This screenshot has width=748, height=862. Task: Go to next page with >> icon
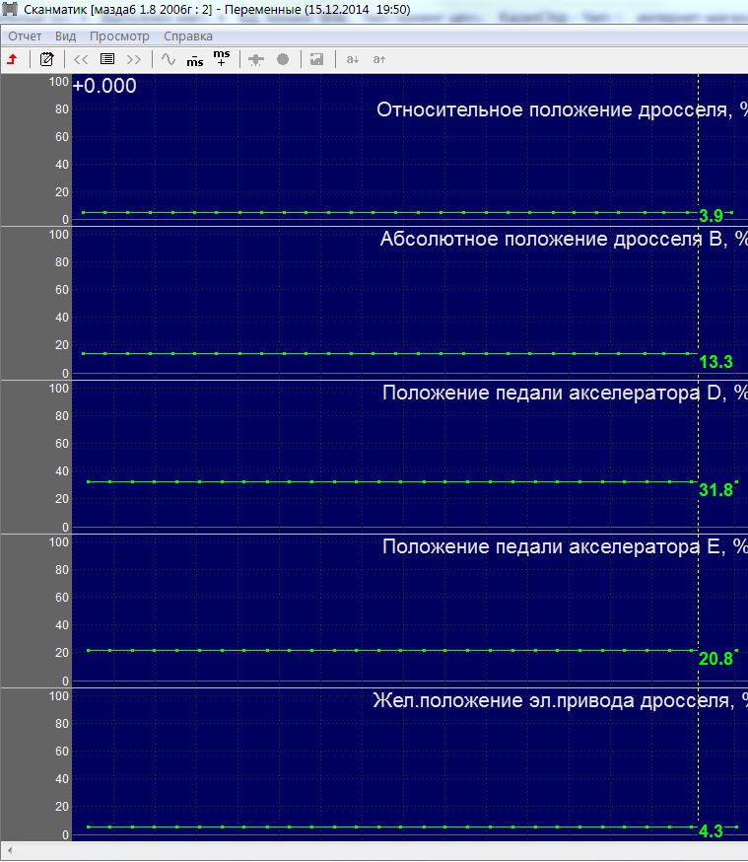tap(133, 59)
